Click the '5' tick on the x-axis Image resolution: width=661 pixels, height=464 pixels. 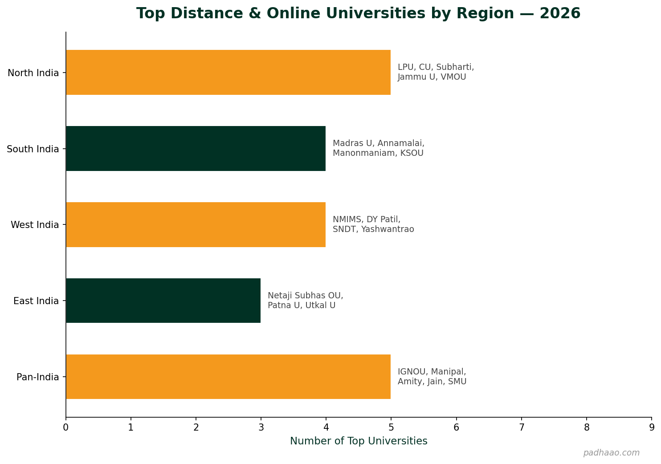[391, 427]
